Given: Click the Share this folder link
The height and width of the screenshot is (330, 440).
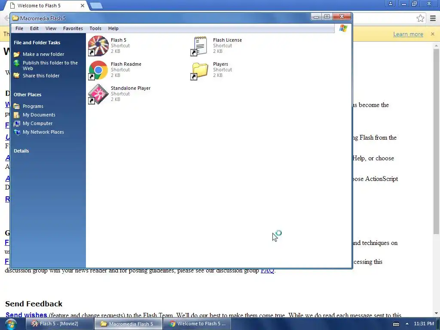Looking at the screenshot, I should [x=41, y=76].
